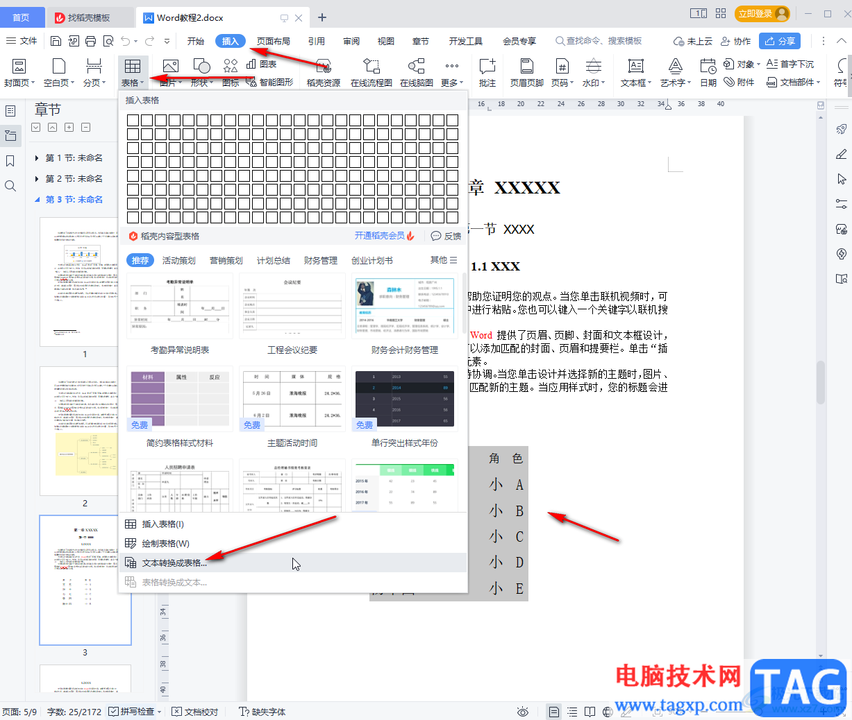
Task: Collapse 第 3 节: 未命名 tree node
Action: coord(37,200)
